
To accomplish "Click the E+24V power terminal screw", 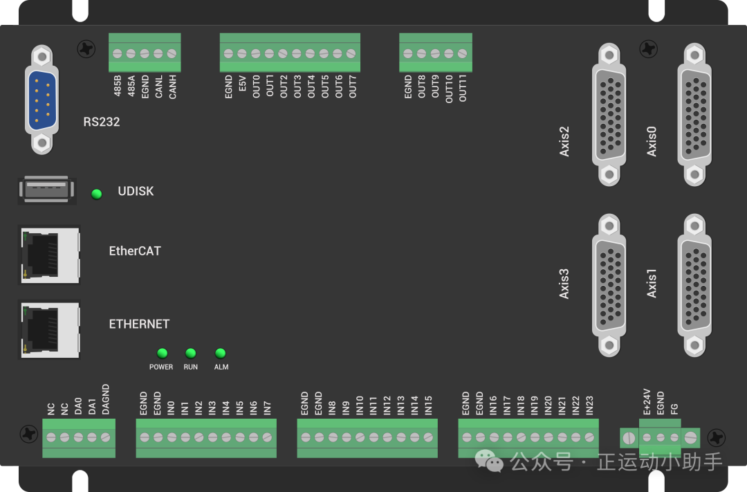I will tap(647, 437).
